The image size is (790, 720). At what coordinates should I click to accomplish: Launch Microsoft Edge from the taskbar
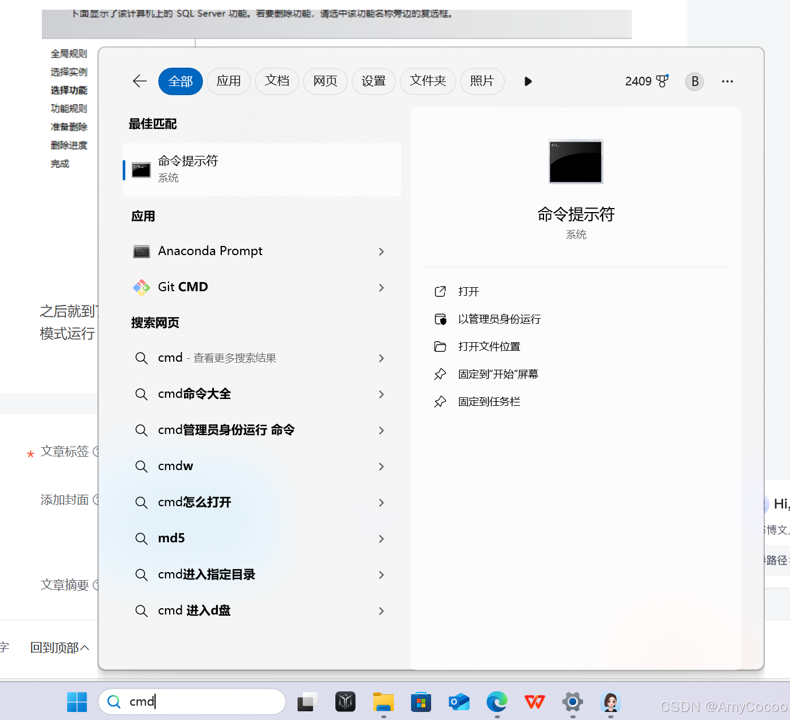(496, 701)
